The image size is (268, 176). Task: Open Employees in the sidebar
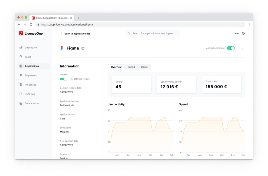tap(33, 75)
